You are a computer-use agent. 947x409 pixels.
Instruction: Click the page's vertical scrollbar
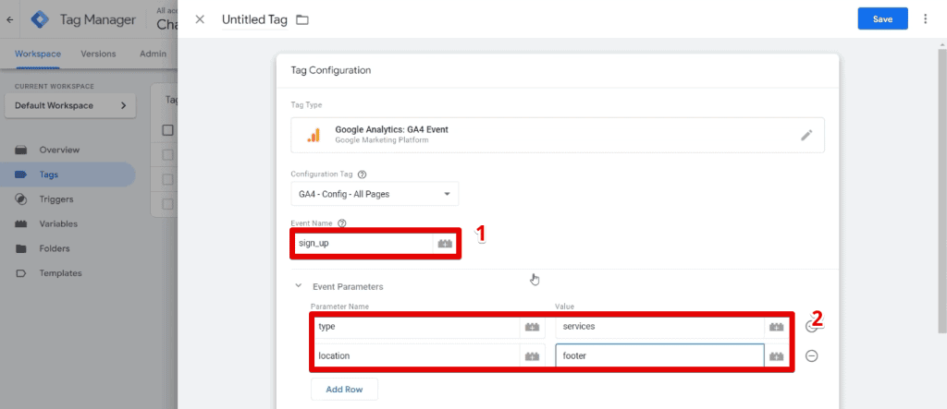click(x=942, y=190)
